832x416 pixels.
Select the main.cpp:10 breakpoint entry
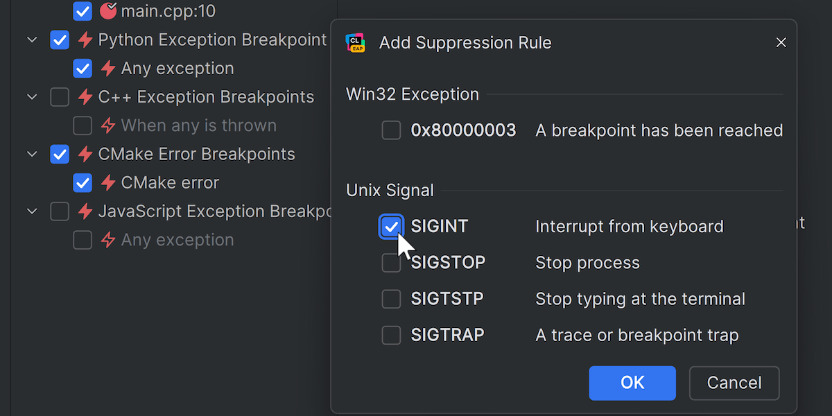pyautogui.click(x=168, y=11)
